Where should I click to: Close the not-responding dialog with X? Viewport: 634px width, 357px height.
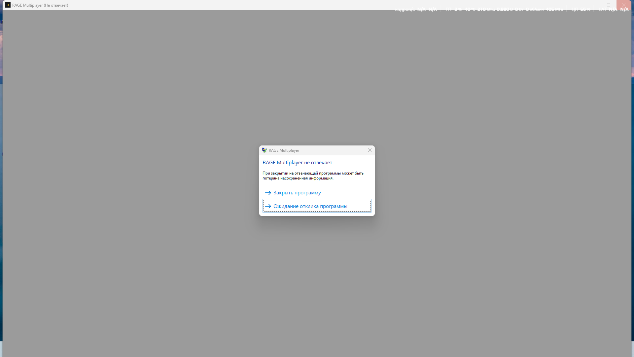tap(370, 150)
